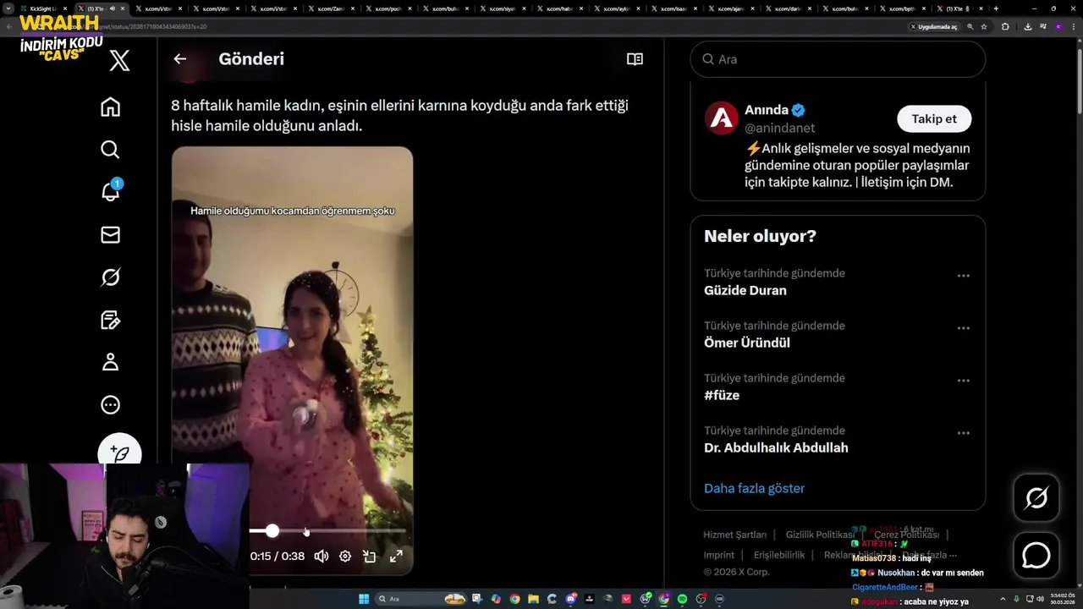Click Daha fazla göster link

click(754, 488)
